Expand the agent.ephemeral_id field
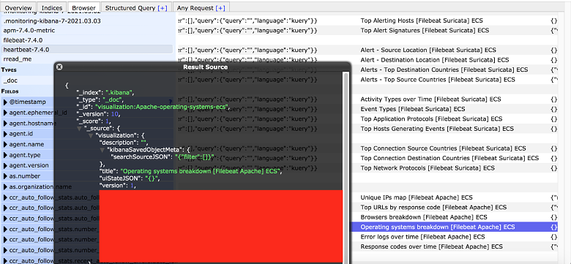Screen dimensions: 571x264 tap(5, 113)
